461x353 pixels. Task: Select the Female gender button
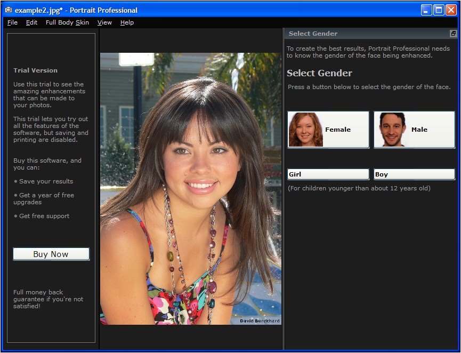(328, 130)
